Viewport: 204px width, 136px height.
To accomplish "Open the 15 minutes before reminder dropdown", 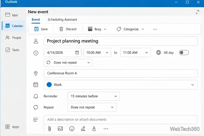I will point(94,96).
